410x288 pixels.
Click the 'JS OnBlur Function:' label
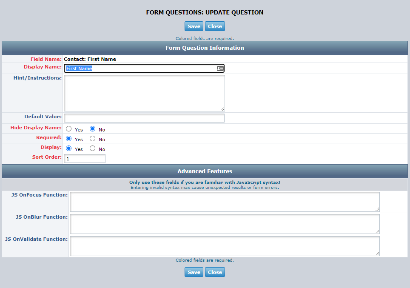point(42,217)
